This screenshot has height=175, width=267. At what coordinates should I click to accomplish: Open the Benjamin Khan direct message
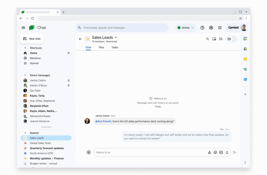tap(46, 106)
